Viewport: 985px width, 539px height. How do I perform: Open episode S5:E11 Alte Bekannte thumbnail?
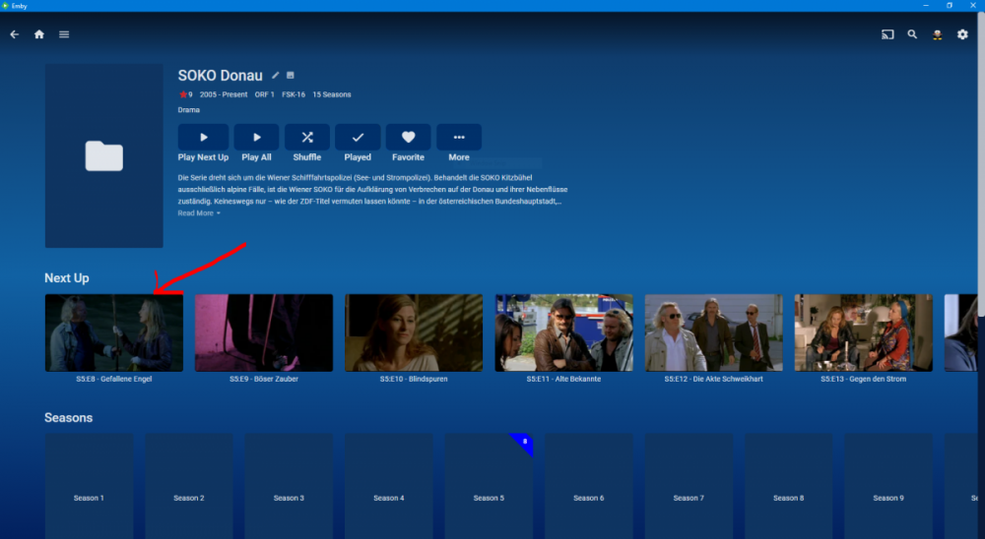(563, 332)
